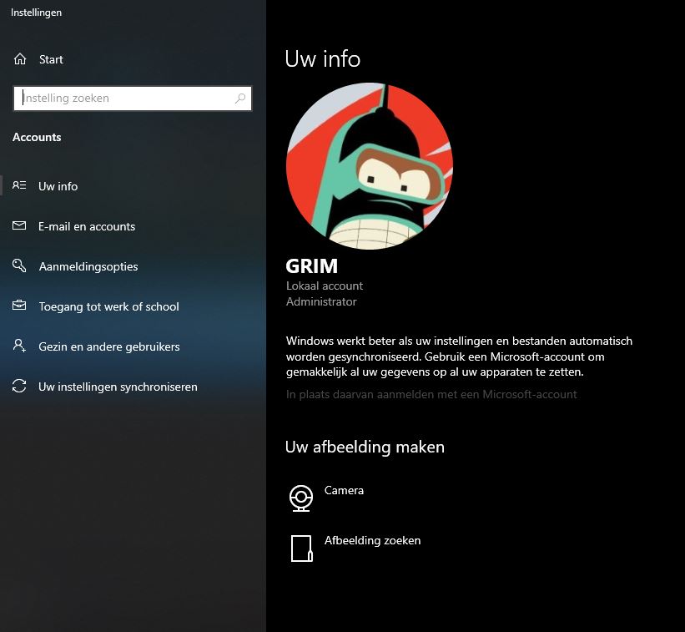Image resolution: width=685 pixels, height=632 pixels.
Task: Click the search magnifier icon
Action: pyautogui.click(x=240, y=99)
